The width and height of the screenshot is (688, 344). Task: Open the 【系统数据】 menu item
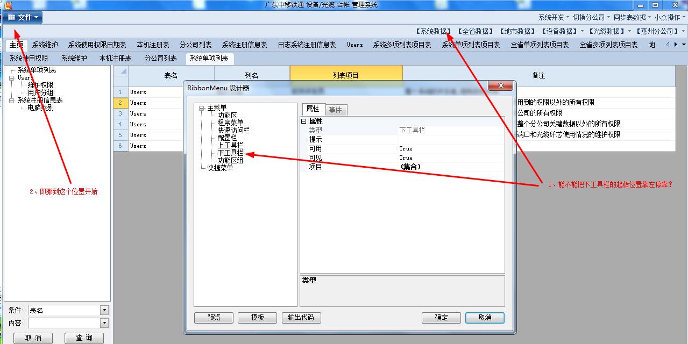click(435, 31)
